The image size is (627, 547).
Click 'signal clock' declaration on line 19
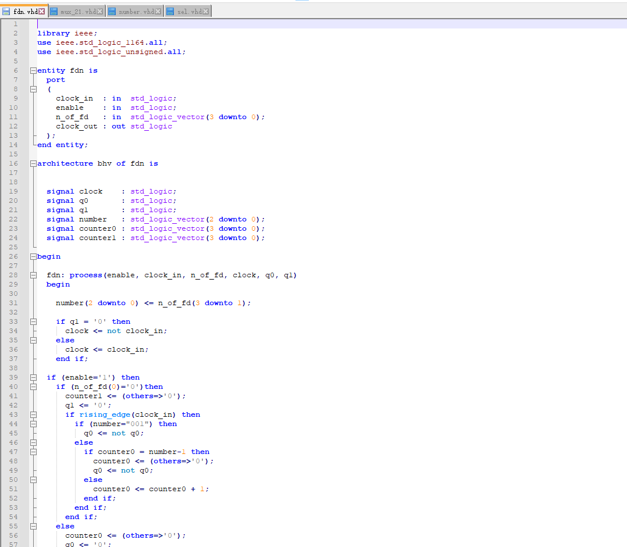111,191
